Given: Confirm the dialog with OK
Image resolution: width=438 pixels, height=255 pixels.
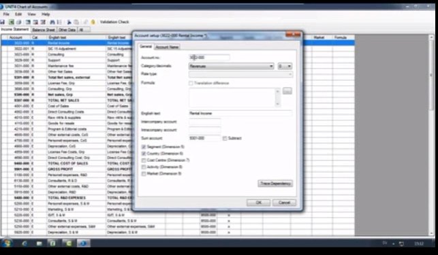Looking at the screenshot, I should pos(258,203).
